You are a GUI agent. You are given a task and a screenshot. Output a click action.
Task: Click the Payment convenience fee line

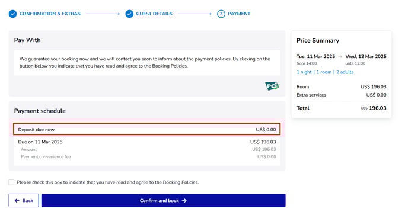click(148, 156)
